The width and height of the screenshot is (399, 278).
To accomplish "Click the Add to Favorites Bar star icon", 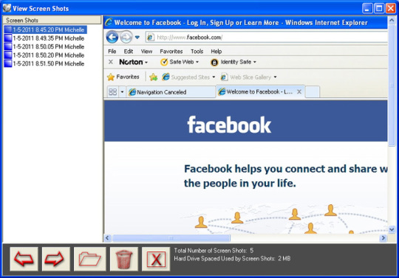I will coord(154,77).
